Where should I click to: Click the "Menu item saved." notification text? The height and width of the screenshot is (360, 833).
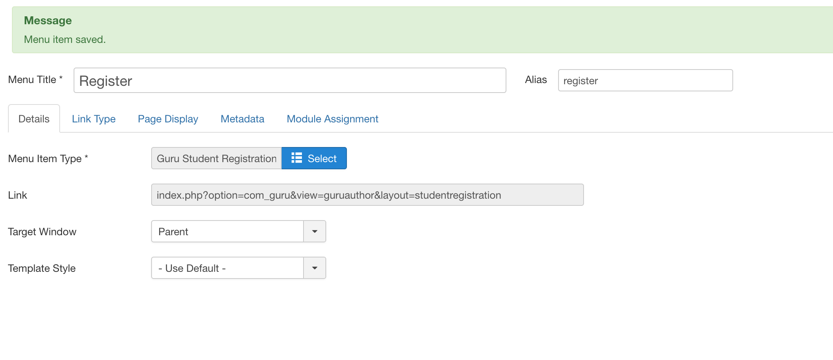coord(65,39)
